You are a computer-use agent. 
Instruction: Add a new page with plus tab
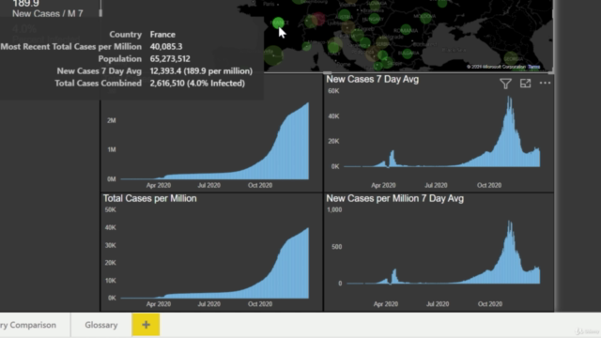pyautogui.click(x=146, y=325)
